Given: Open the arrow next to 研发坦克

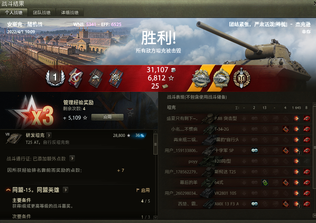Looking at the screenshot, I should 49,135.
